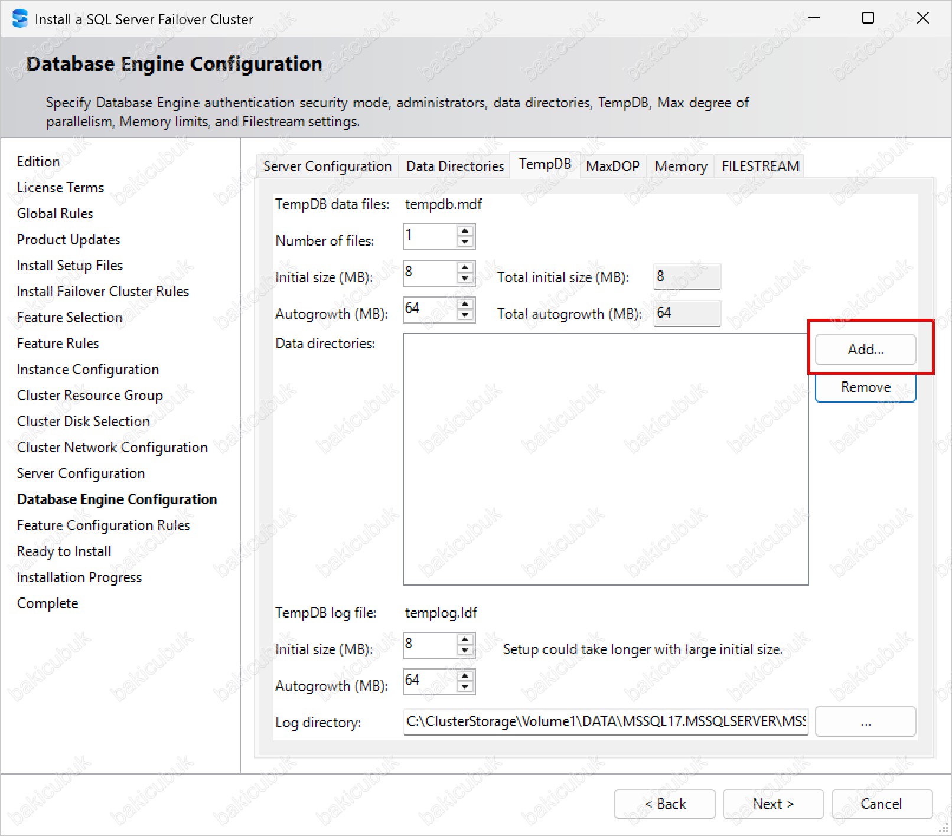Click the SQL Server installer title icon
Screen dimensions: 952x836
tap(19, 19)
